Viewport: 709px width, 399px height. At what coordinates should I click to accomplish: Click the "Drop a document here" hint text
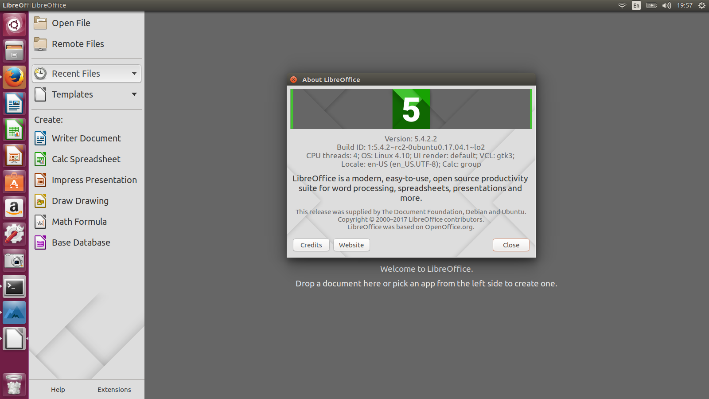click(426, 283)
